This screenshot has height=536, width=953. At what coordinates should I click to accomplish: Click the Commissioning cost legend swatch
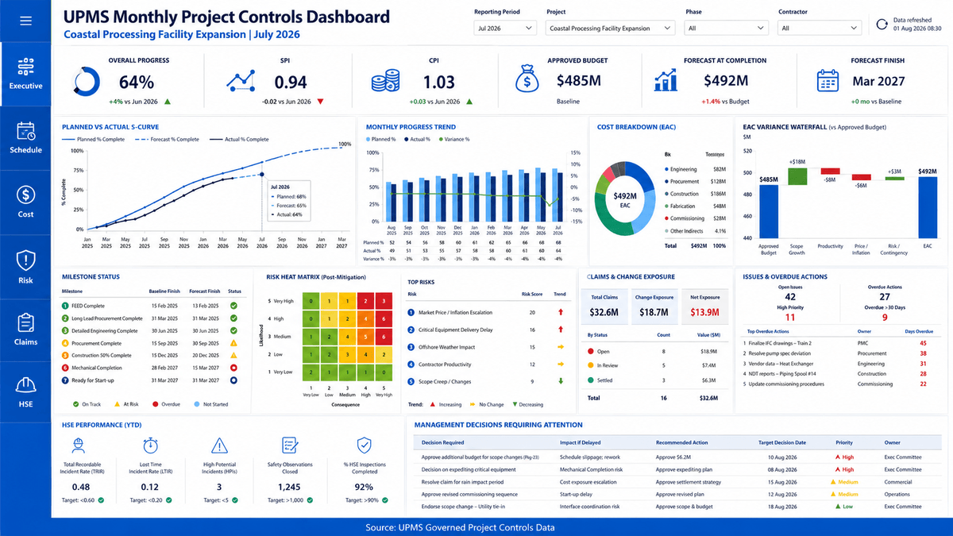coord(666,218)
